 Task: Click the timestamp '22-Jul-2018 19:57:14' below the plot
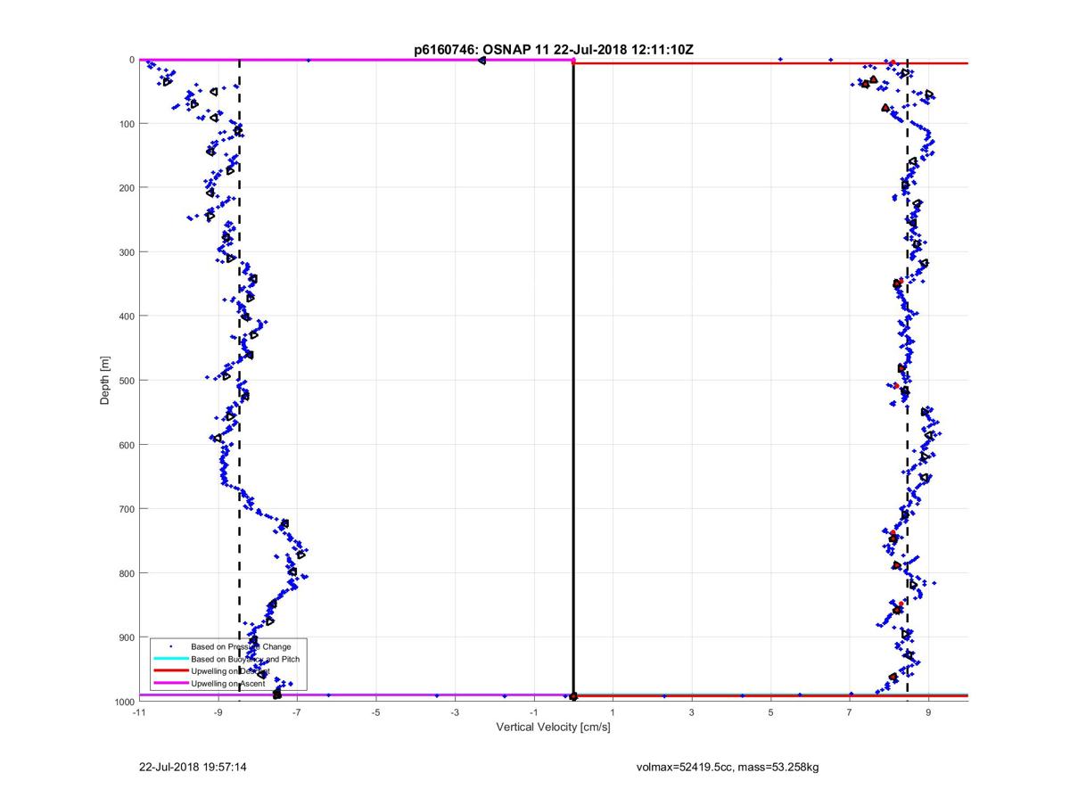pyautogui.click(x=193, y=767)
